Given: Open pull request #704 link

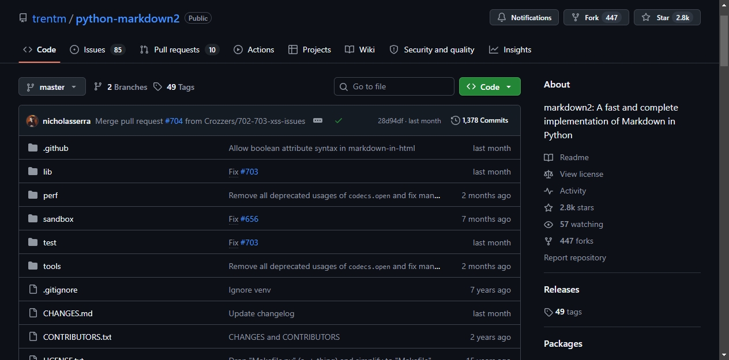Looking at the screenshot, I should point(174,121).
